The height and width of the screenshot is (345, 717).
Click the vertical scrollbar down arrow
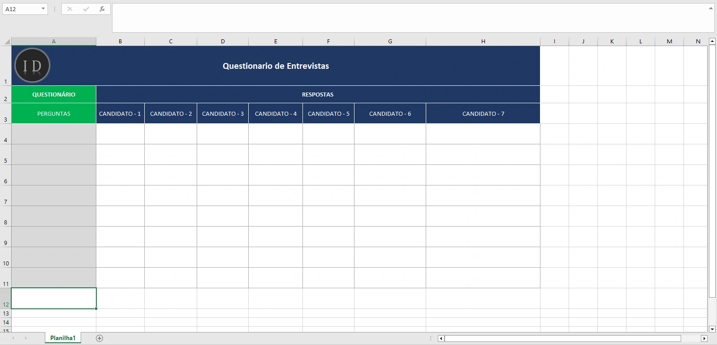712,329
